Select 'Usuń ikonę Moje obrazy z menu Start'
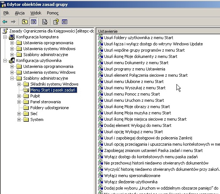220x194 pixels. point(137,107)
